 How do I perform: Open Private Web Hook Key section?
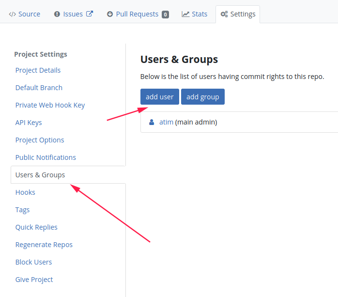point(50,105)
